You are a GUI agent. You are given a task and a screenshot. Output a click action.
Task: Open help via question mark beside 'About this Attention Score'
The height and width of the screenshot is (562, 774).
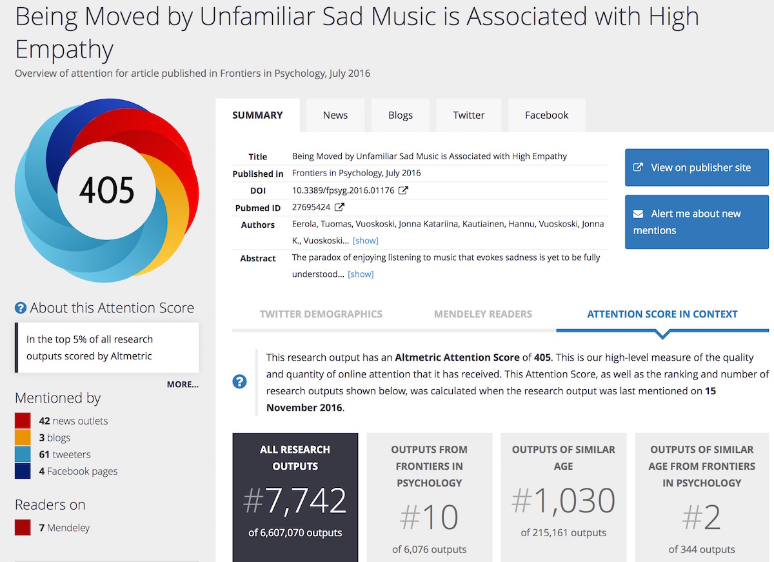pos(20,308)
